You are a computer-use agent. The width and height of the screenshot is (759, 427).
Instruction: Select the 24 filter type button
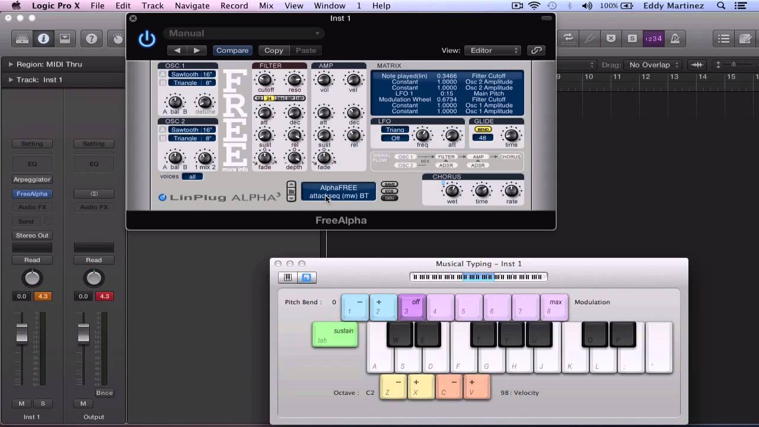coord(269,98)
